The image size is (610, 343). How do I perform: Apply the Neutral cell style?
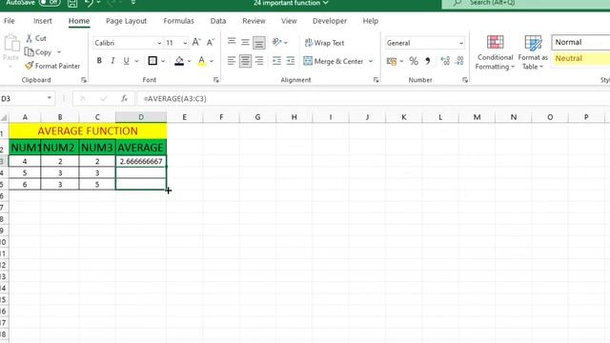pos(580,58)
